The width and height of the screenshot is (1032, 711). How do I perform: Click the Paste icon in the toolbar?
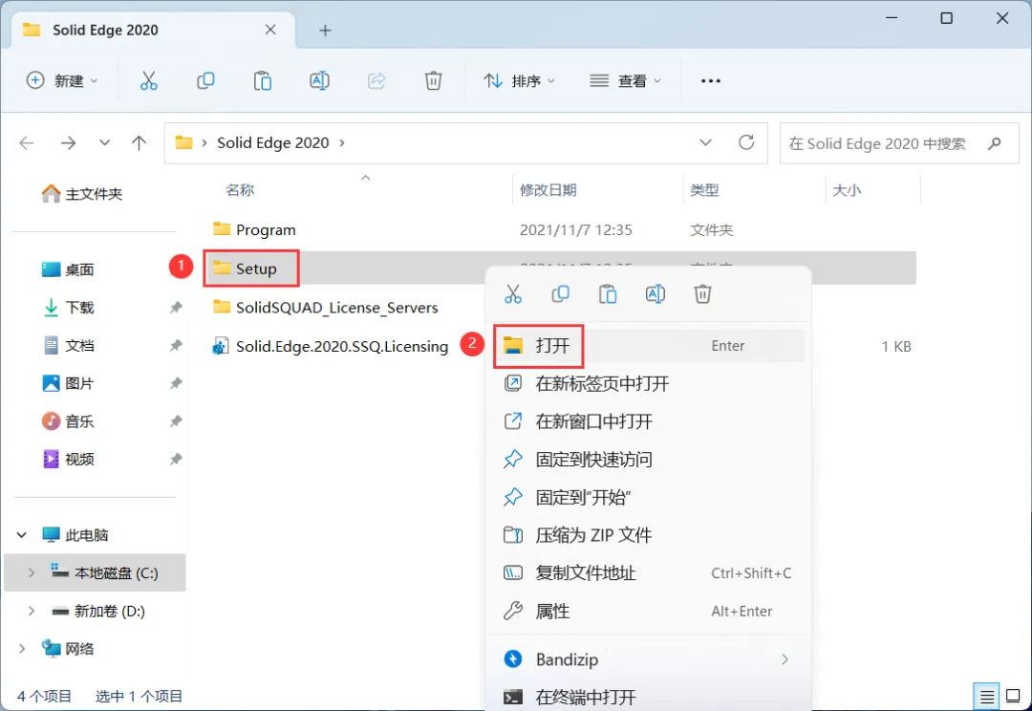pos(263,81)
